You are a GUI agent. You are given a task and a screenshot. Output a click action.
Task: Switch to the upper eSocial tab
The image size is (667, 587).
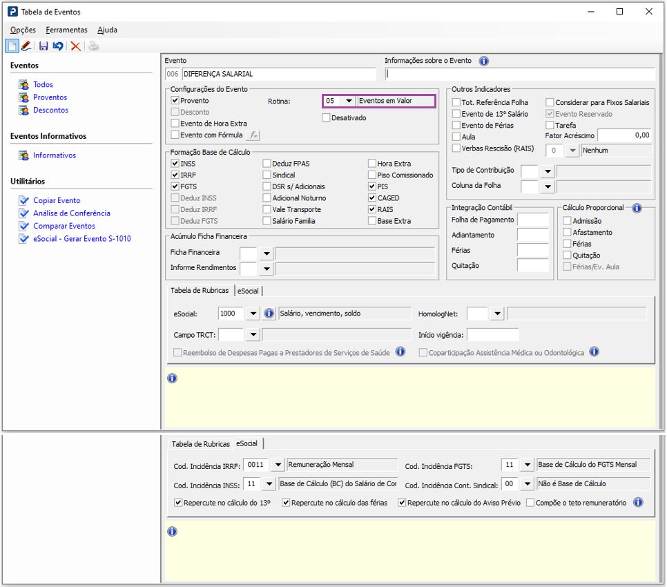coord(248,291)
